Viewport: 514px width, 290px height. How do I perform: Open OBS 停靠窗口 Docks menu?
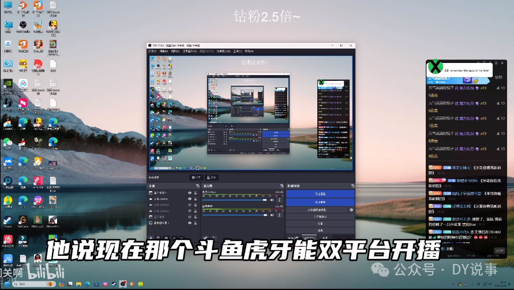pos(189,51)
